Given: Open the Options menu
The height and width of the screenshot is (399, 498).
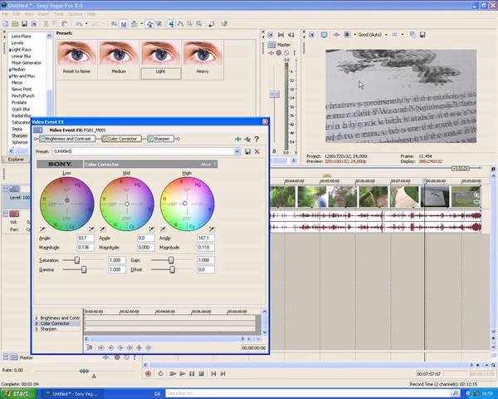Looking at the screenshot, I should (76, 14).
